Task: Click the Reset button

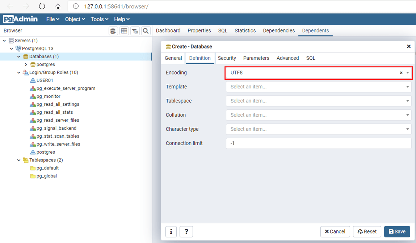Action: coord(367,231)
